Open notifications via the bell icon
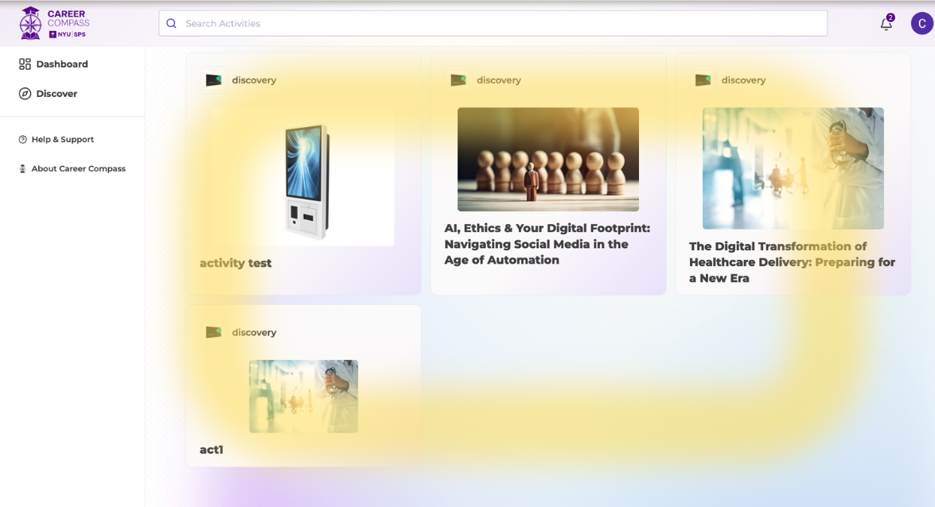Screen dimensions: 935x507 (x=886, y=25)
